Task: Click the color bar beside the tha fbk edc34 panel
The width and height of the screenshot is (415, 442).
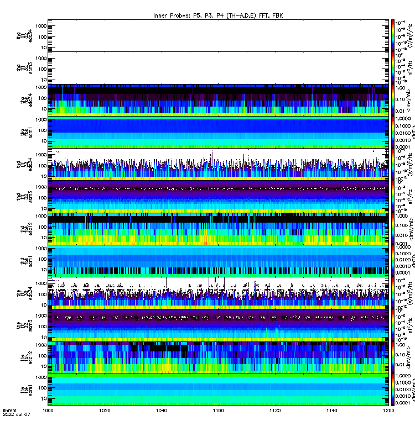Action: pyautogui.click(x=393, y=100)
